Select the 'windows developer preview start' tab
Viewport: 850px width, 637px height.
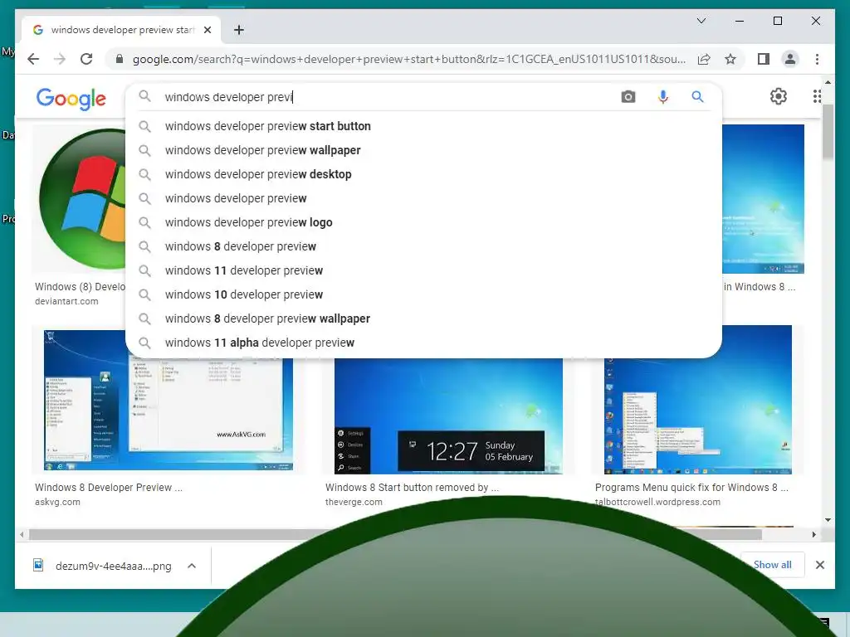pos(121,30)
